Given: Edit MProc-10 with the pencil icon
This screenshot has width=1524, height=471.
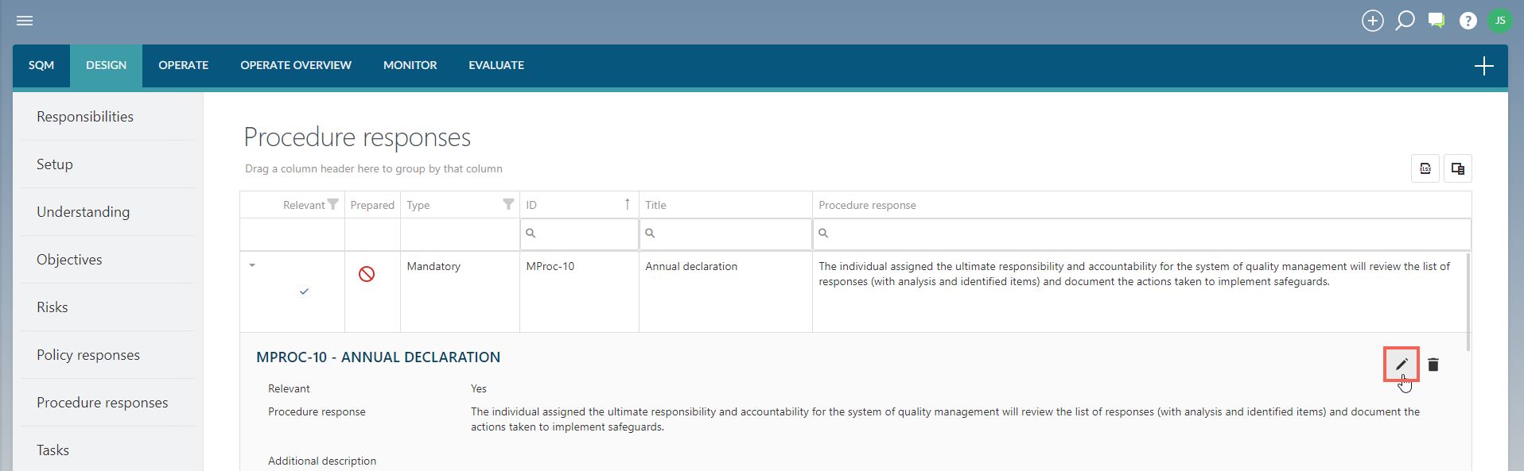Looking at the screenshot, I should coord(1402,365).
